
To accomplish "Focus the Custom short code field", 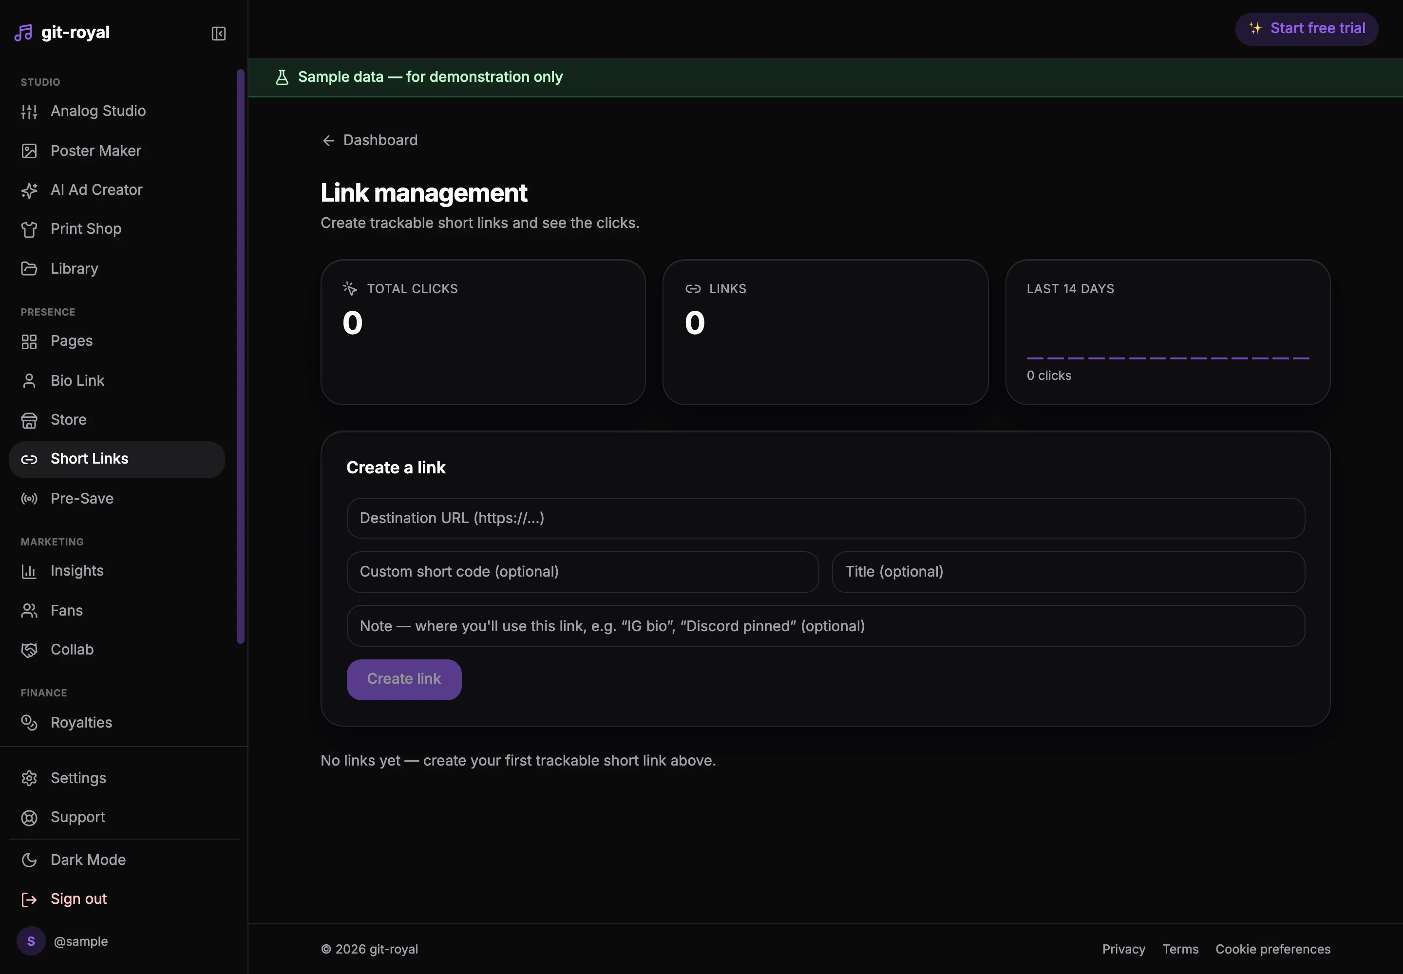I will 583,572.
